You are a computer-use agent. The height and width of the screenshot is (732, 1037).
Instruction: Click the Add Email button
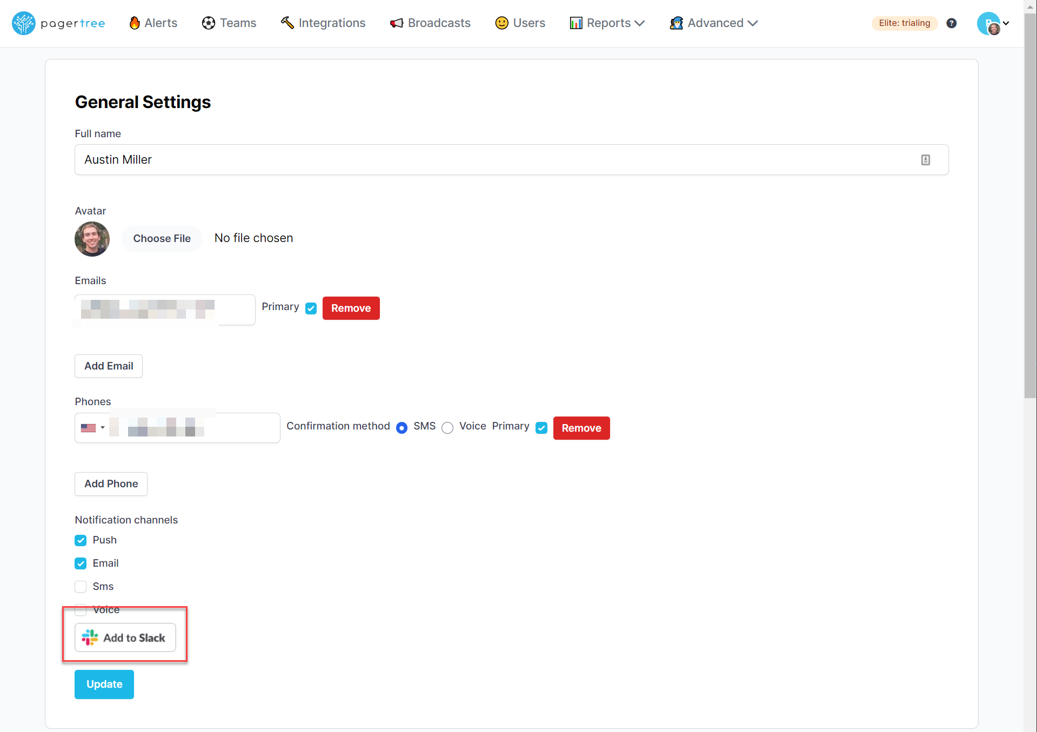pyautogui.click(x=108, y=366)
